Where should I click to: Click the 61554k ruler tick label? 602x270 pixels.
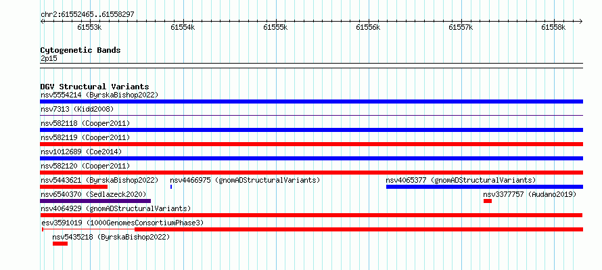click(183, 28)
